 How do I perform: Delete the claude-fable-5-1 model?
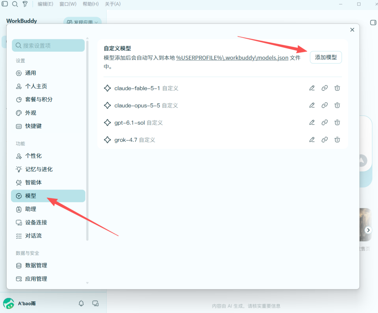pyautogui.click(x=337, y=88)
